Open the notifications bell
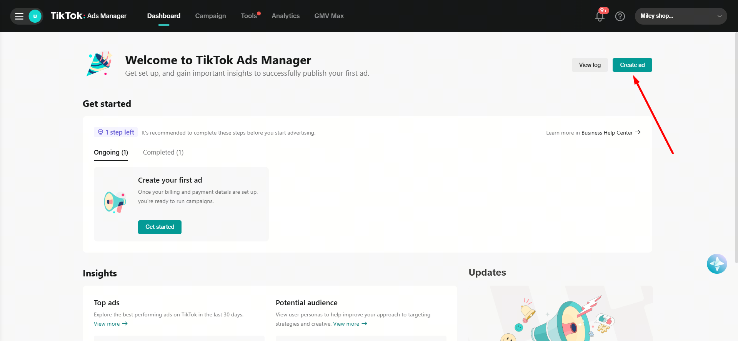This screenshot has height=341, width=738. point(600,17)
